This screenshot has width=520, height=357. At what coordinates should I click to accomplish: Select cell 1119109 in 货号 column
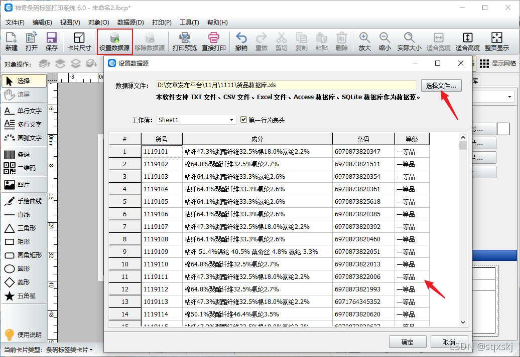coord(162,252)
